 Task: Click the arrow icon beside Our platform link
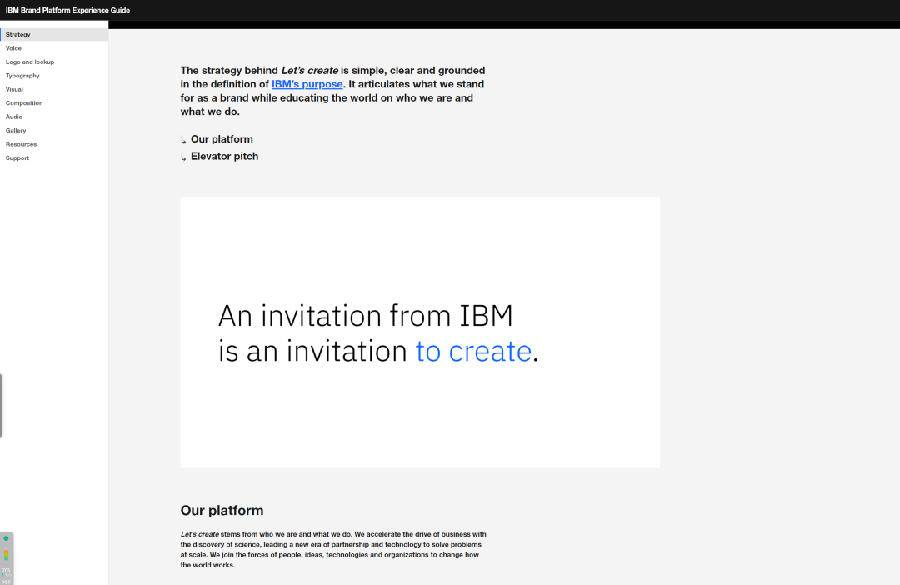183,139
